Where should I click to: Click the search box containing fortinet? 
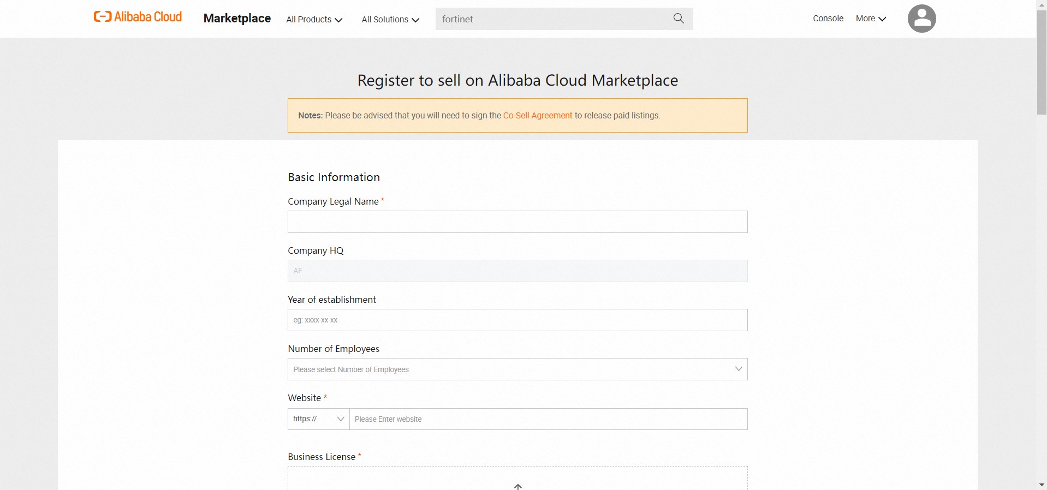(x=551, y=19)
